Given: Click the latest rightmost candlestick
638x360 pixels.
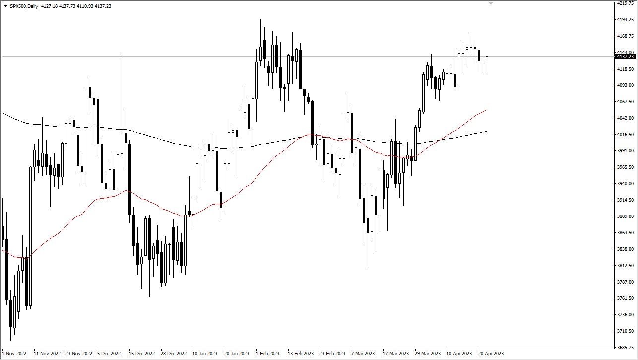Looking at the screenshot, I should [486, 60].
